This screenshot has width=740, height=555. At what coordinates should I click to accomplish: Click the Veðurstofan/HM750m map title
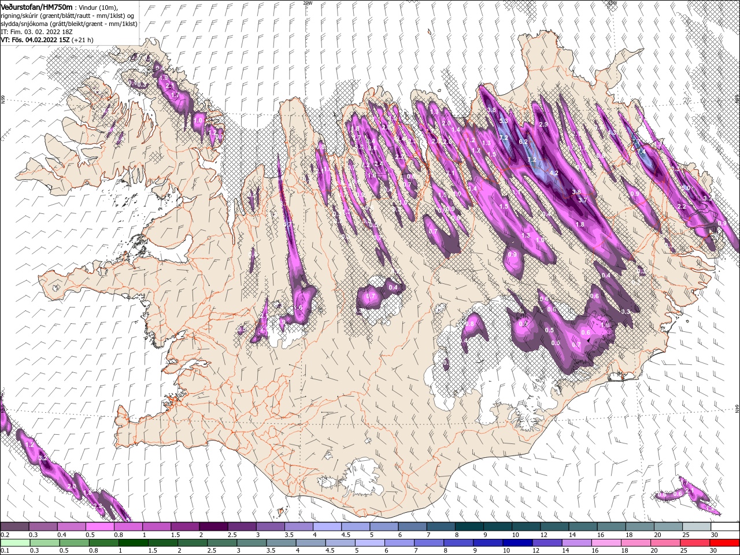coord(37,6)
